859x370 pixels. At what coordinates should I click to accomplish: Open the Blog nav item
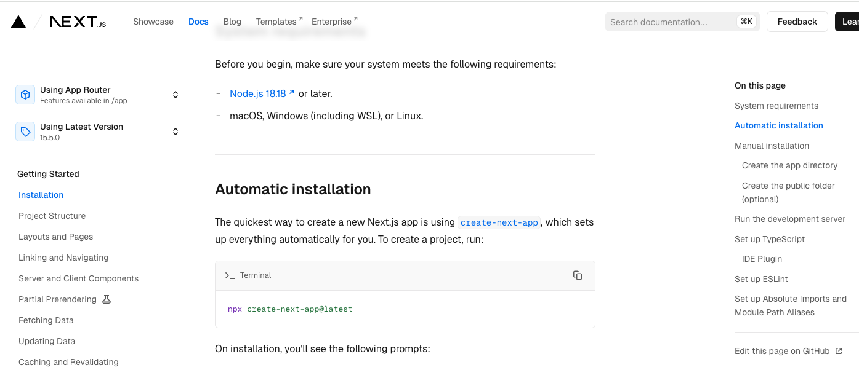point(232,22)
